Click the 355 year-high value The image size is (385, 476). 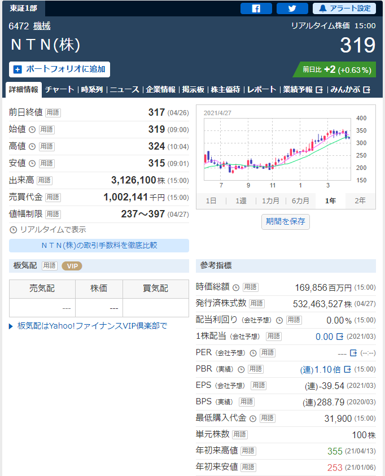(335, 451)
